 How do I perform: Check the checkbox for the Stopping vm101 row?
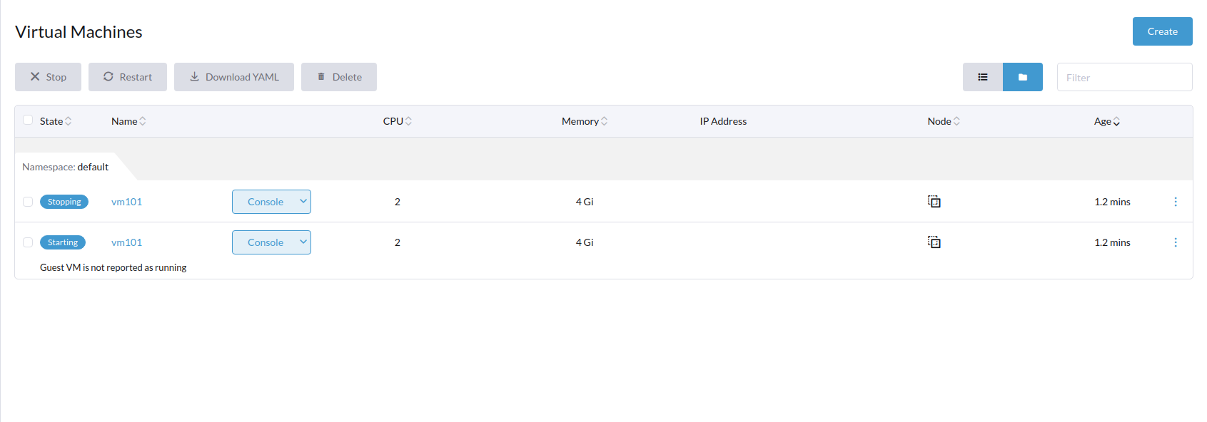27,202
